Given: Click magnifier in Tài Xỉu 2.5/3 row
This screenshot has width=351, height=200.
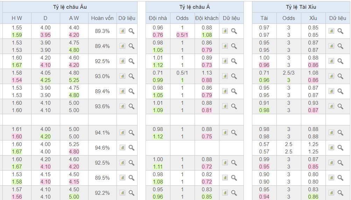Looking at the screenshot, I should [x=340, y=76].
